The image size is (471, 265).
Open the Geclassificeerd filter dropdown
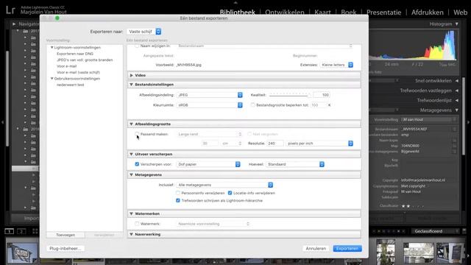tap(436, 231)
